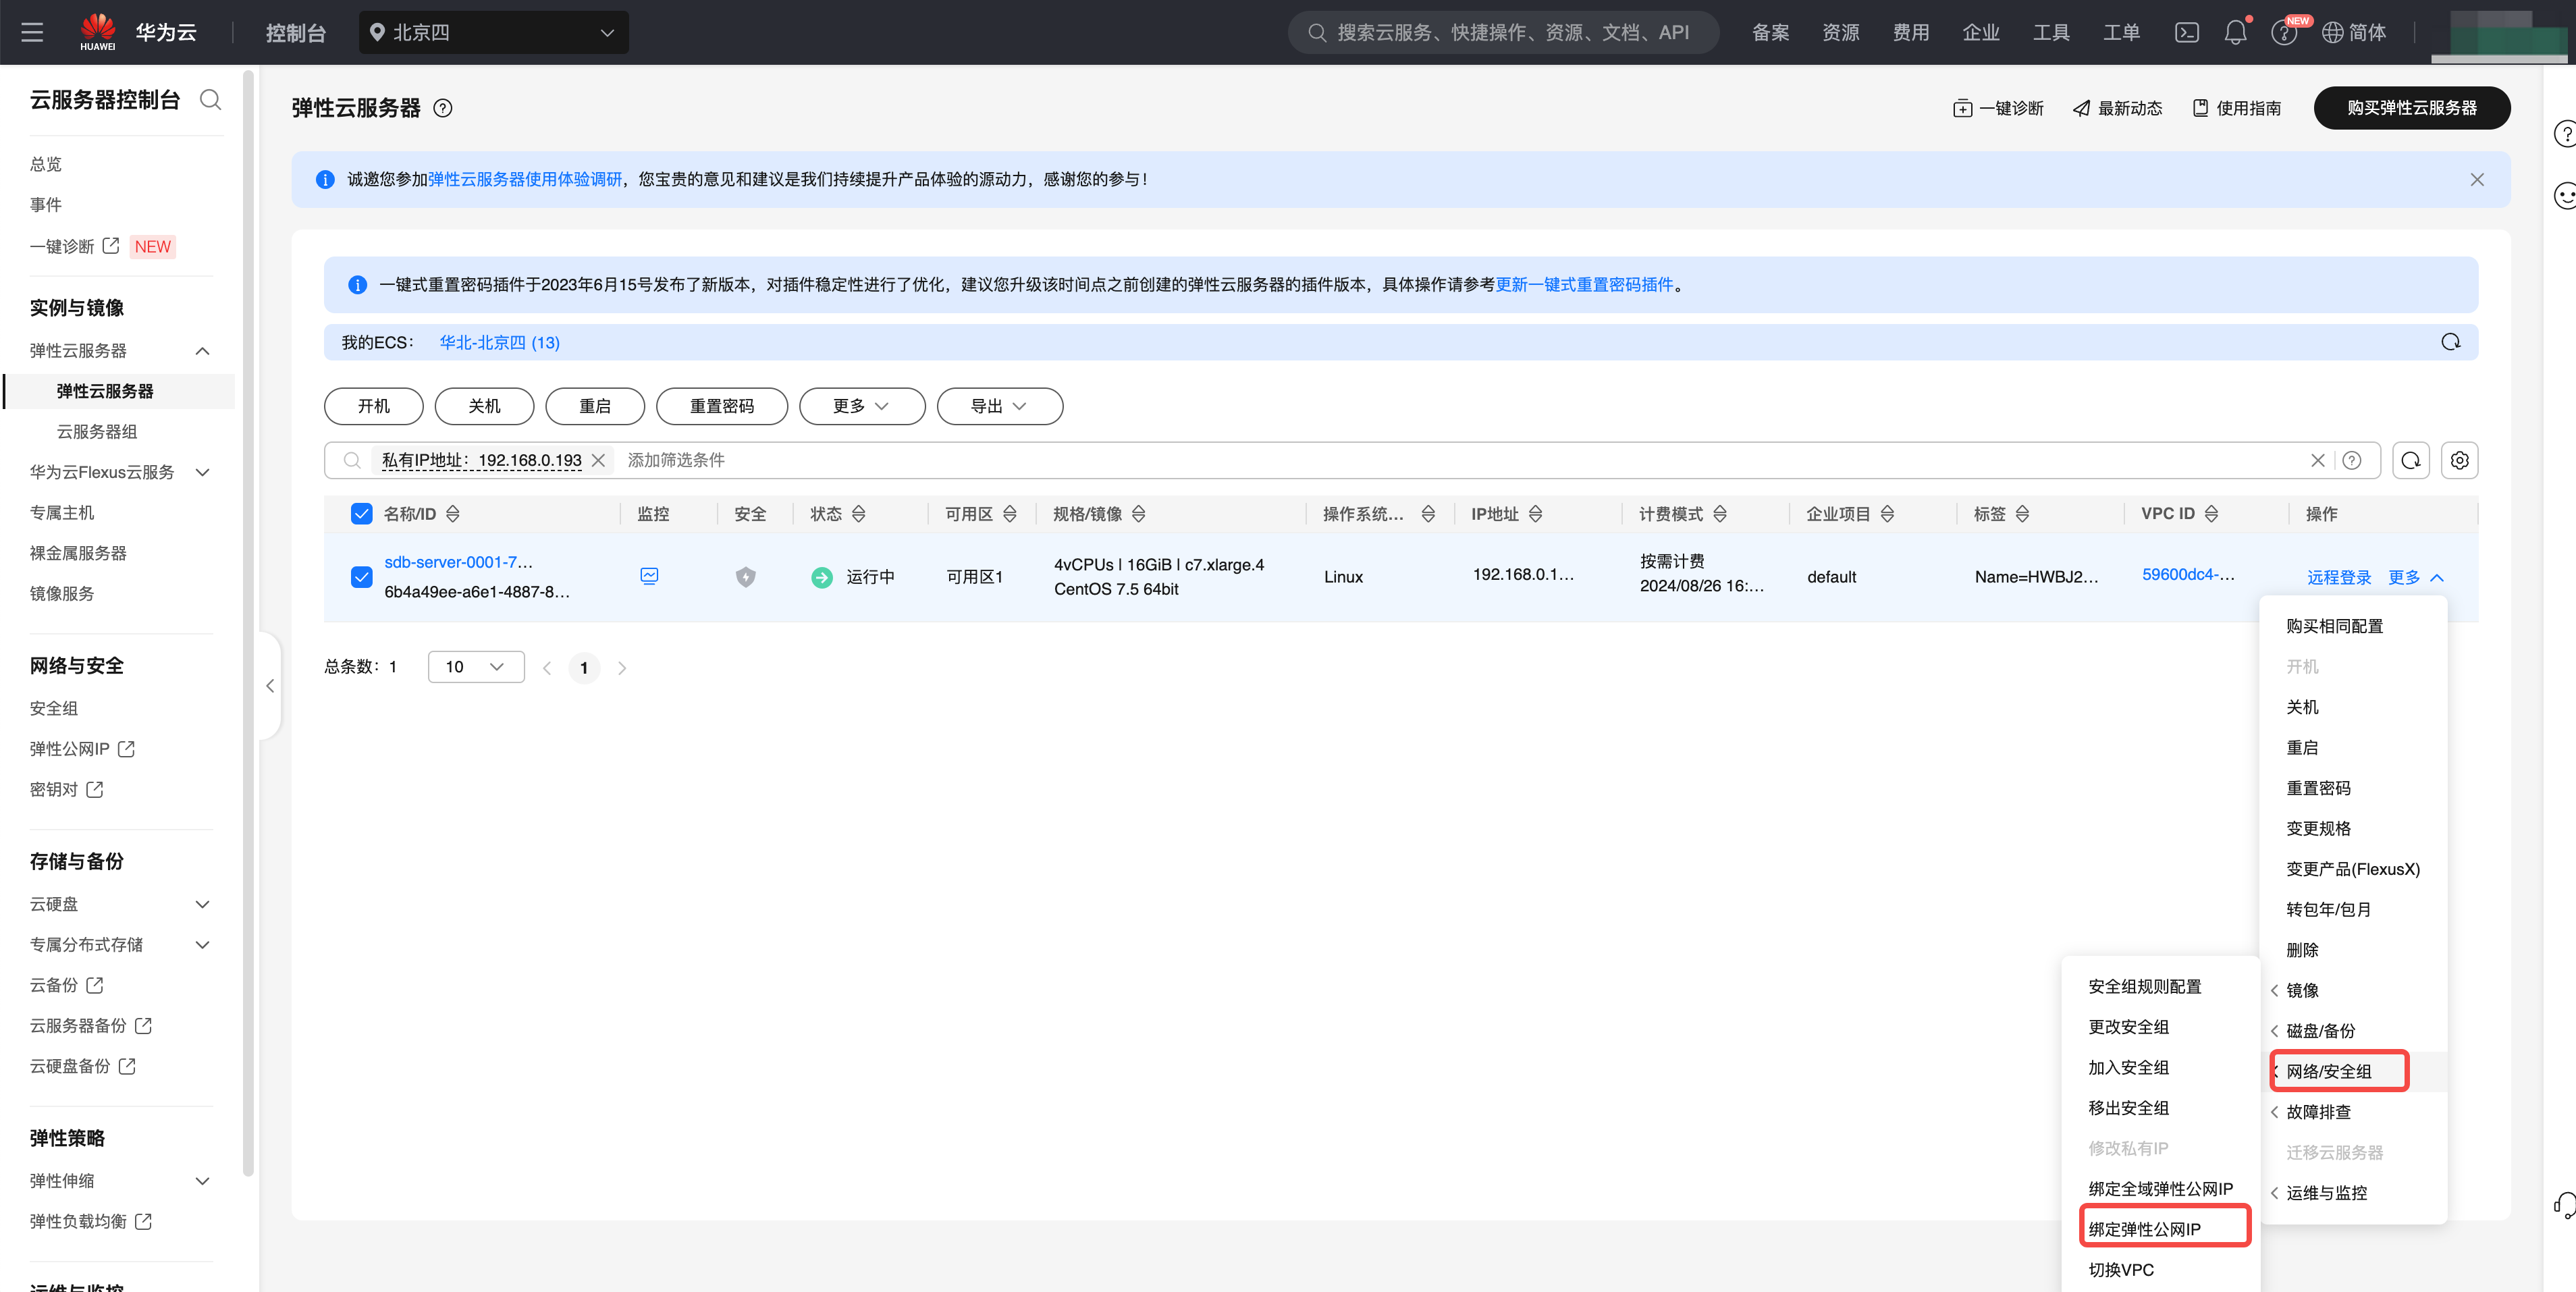Open the CloudShell terminal icon

2186,32
